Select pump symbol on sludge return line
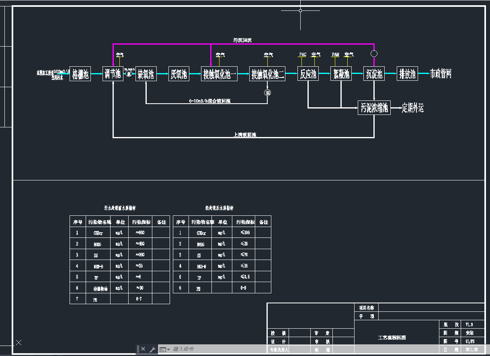The image size is (490, 356). pyautogui.click(x=374, y=53)
